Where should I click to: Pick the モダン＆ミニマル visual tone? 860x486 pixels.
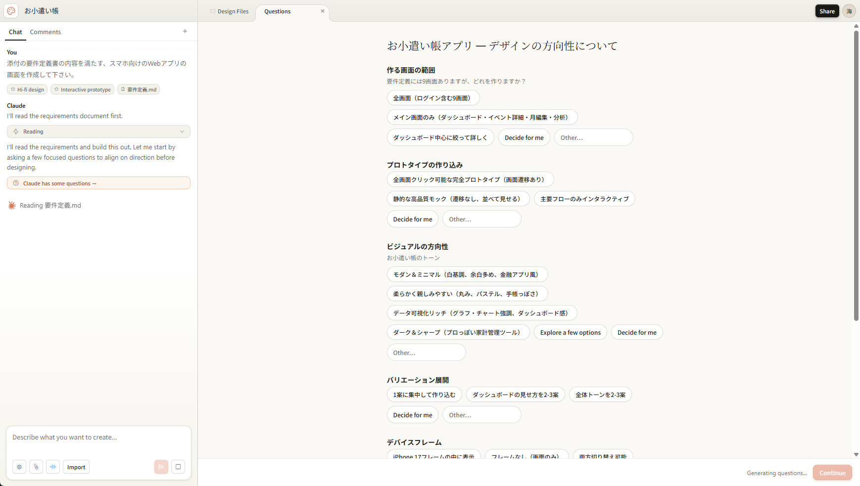click(x=467, y=274)
